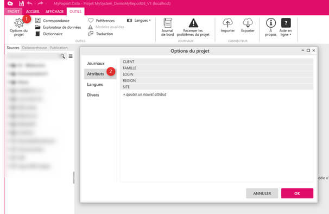Open the PROJET ribbon tab
The image size is (329, 214).
pos(14,11)
